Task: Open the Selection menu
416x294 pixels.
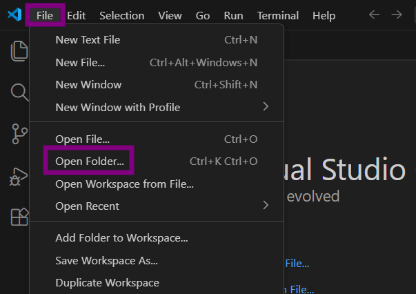Action: (122, 15)
